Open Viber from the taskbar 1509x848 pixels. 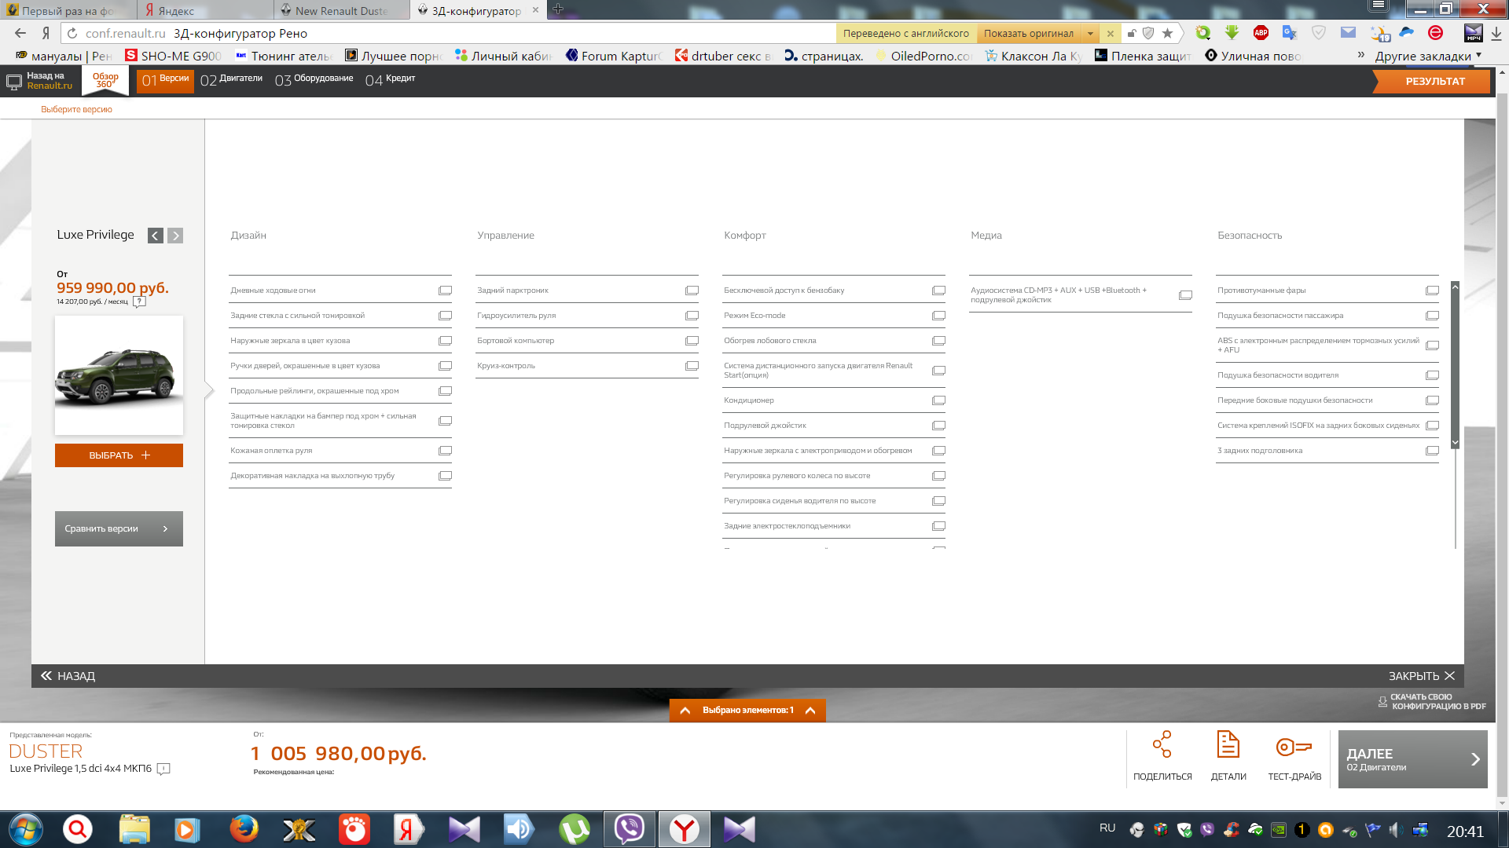pos(629,829)
